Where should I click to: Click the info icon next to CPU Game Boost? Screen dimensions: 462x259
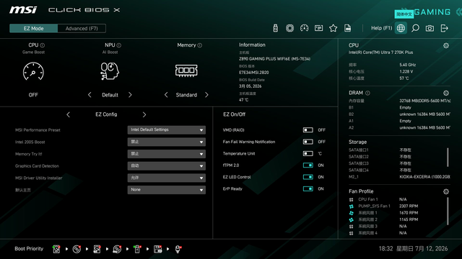coord(43,45)
